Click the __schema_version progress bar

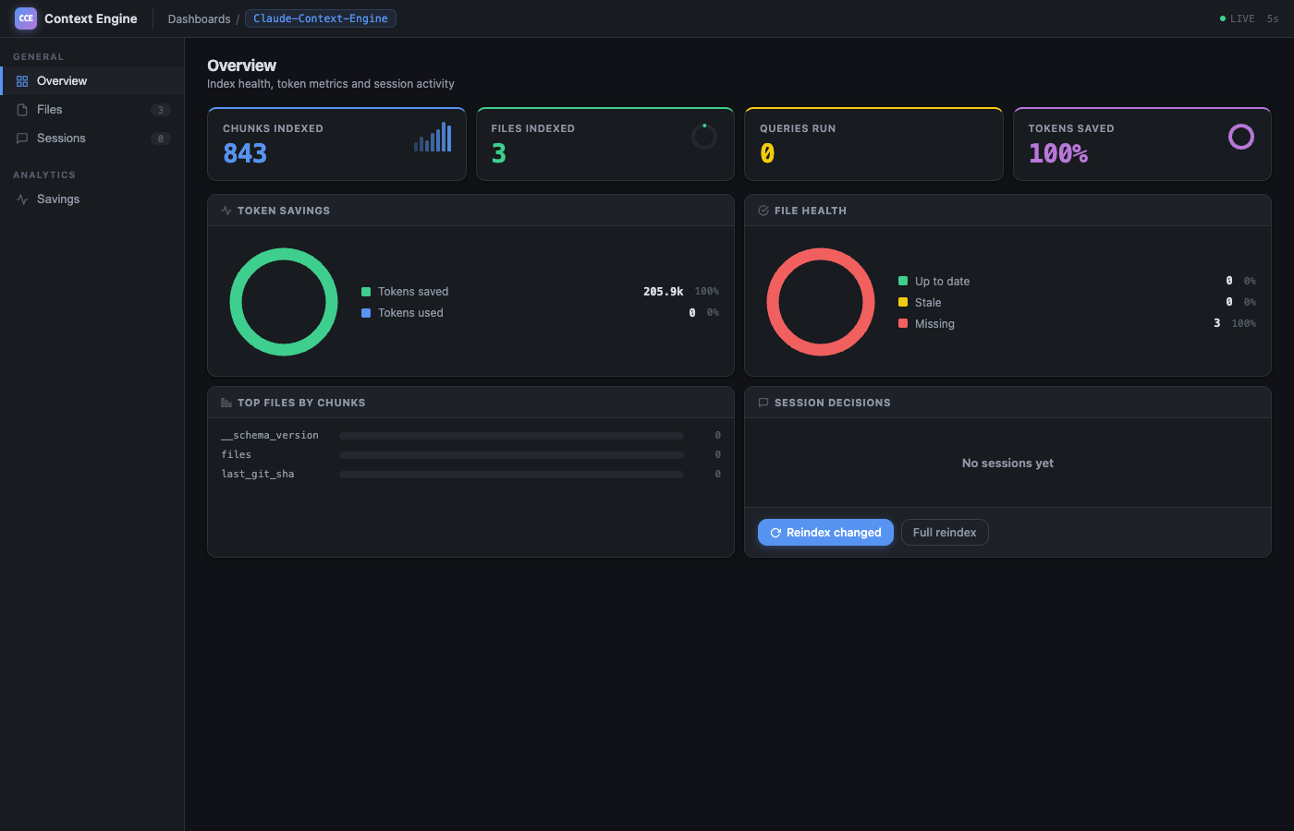(511, 436)
